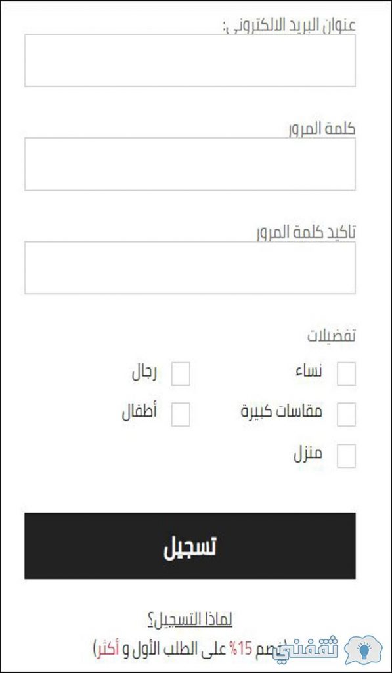This screenshot has width=392, height=673.
Task: Submit the form with the تسجيل button
Action: tap(190, 545)
